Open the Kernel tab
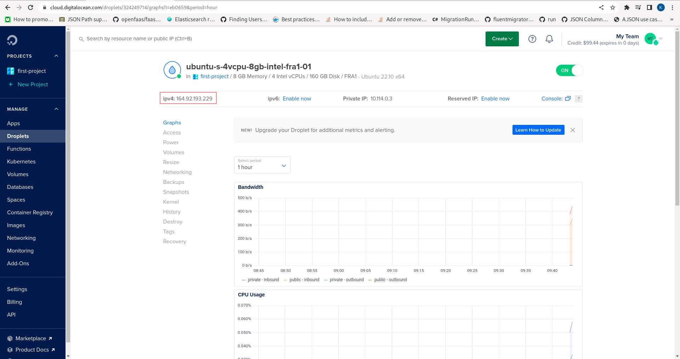 point(171,202)
